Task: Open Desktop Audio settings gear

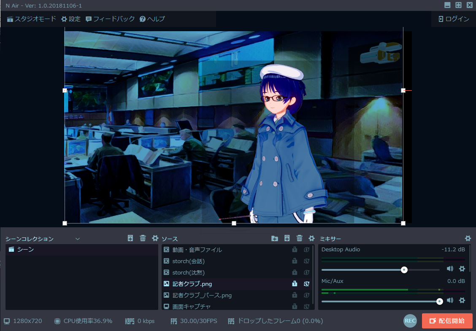Action: pyautogui.click(x=462, y=269)
